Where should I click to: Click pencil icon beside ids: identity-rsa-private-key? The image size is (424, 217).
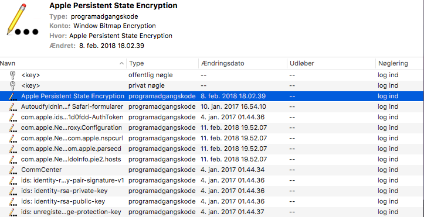coord(12,191)
